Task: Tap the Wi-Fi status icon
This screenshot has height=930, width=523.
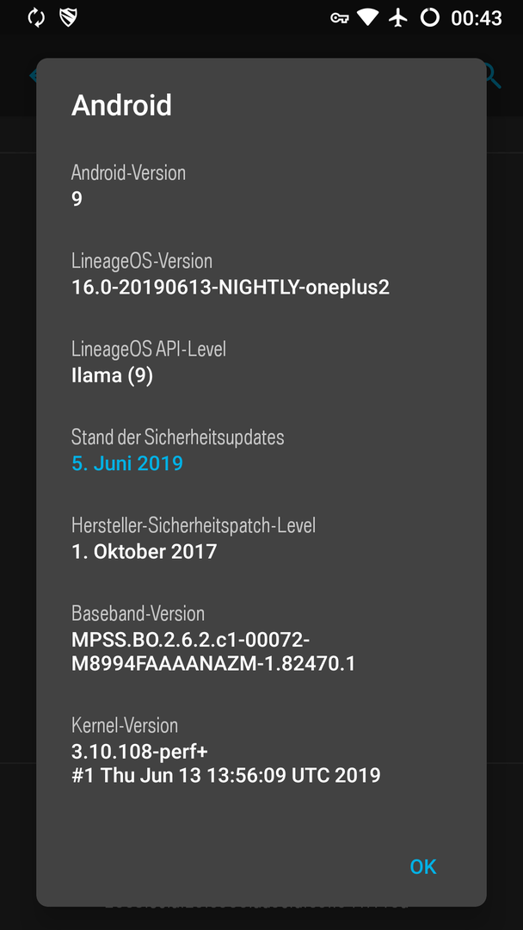Action: click(x=368, y=18)
